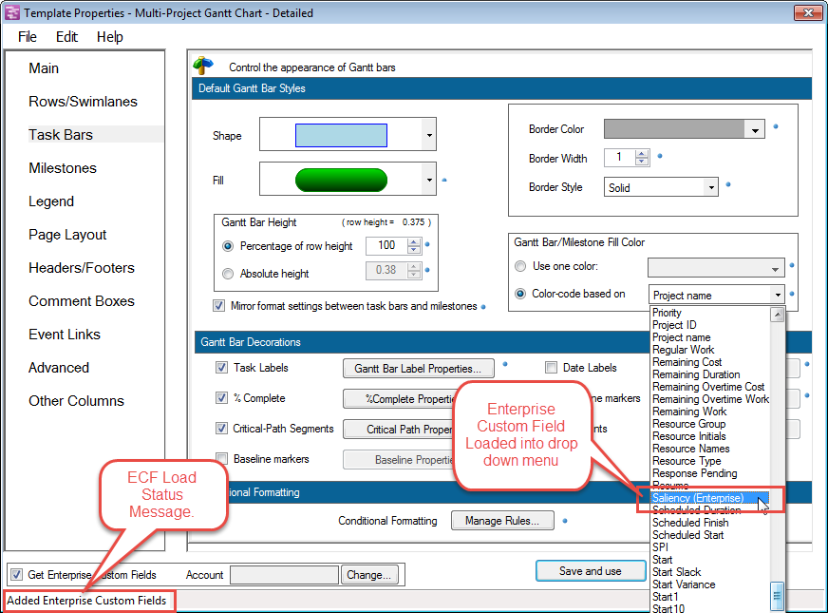The height and width of the screenshot is (613, 828).
Task: Click info dot beside Border Width stepper
Action: coord(660,155)
